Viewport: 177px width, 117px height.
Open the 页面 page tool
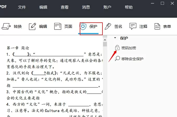(x=58, y=26)
